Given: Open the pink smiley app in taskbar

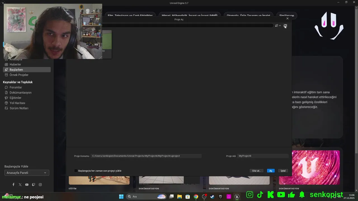Looking at the screenshot, I should [x=229, y=197].
